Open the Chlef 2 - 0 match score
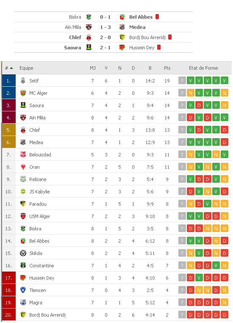The height and width of the screenshot is (323, 233). [x=105, y=37]
